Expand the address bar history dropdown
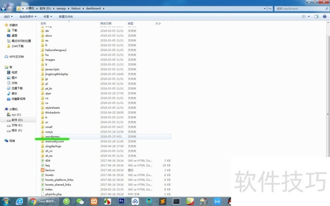Viewport: 330px width, 206px height. [x=264, y=9]
